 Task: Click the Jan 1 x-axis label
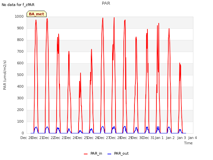159,138
